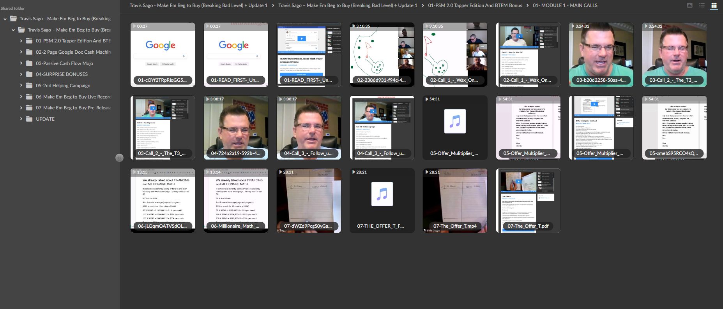Click folder icon beside 05-2nd Helping Campaign
Screen dimensions: 723x309
(x=29, y=86)
